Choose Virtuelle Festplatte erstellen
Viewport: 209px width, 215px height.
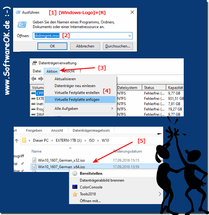80,93
